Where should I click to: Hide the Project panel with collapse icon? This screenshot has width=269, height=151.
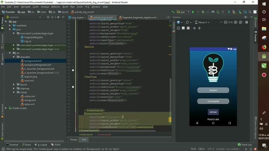click(63, 17)
